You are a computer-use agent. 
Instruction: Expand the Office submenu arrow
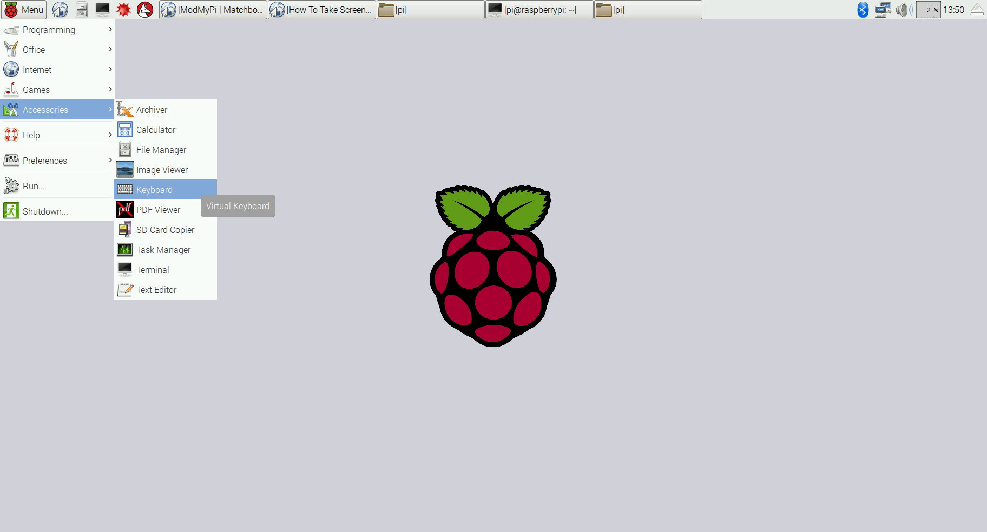(110, 49)
